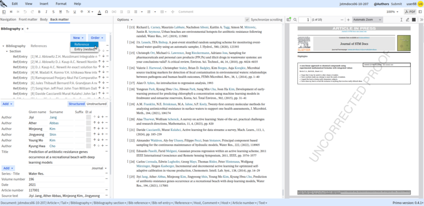
Task: Toggle the Synchronize scrolling checkbox
Action: click(x=247, y=20)
